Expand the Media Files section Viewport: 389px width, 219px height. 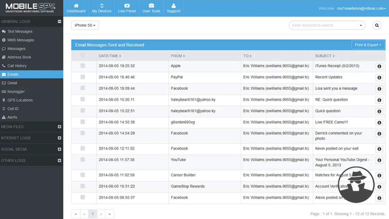pyautogui.click(x=60, y=127)
